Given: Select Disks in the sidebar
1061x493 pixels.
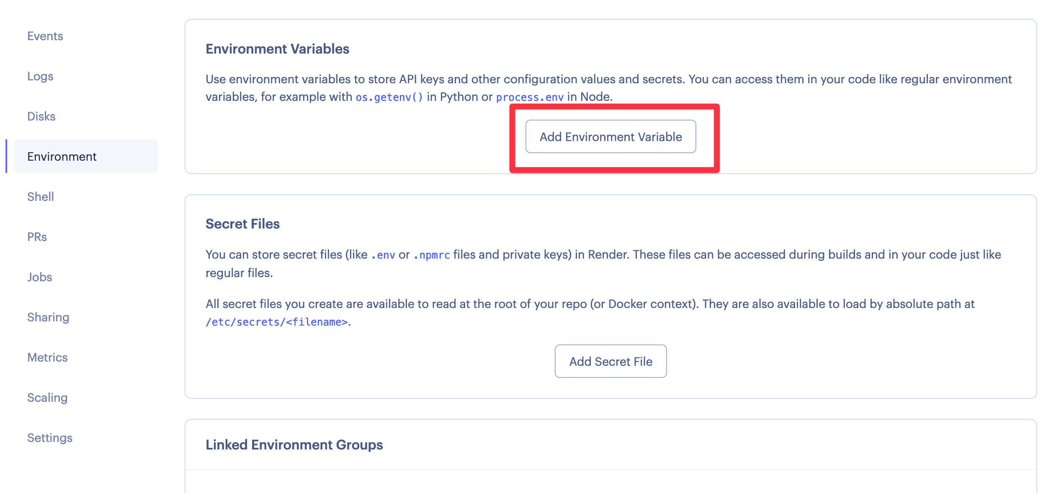Looking at the screenshot, I should [x=41, y=116].
